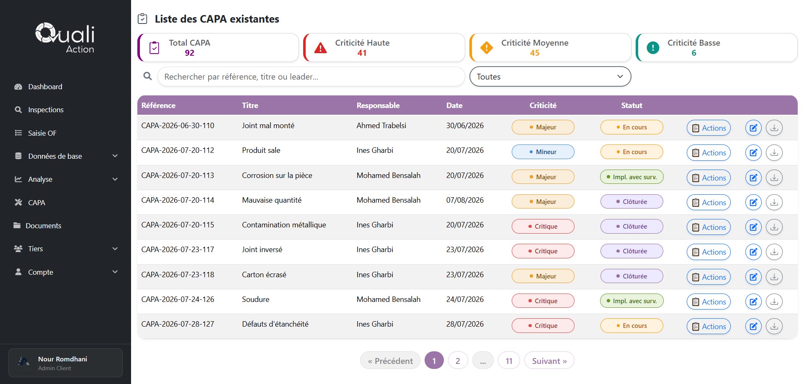Click the Précédent pagination button
The image size is (804, 384).
click(x=390, y=361)
